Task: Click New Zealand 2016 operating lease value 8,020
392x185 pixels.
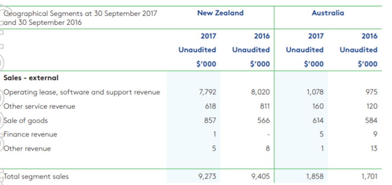Action: click(260, 92)
